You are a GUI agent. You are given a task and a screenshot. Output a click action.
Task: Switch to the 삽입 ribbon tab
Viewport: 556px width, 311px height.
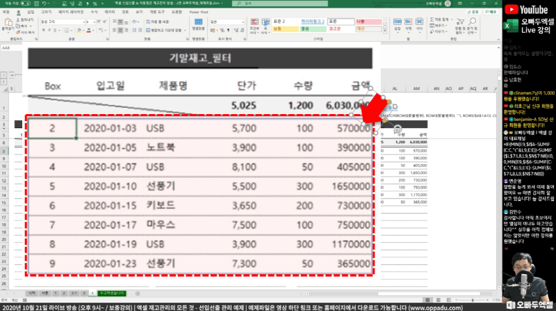point(31,12)
